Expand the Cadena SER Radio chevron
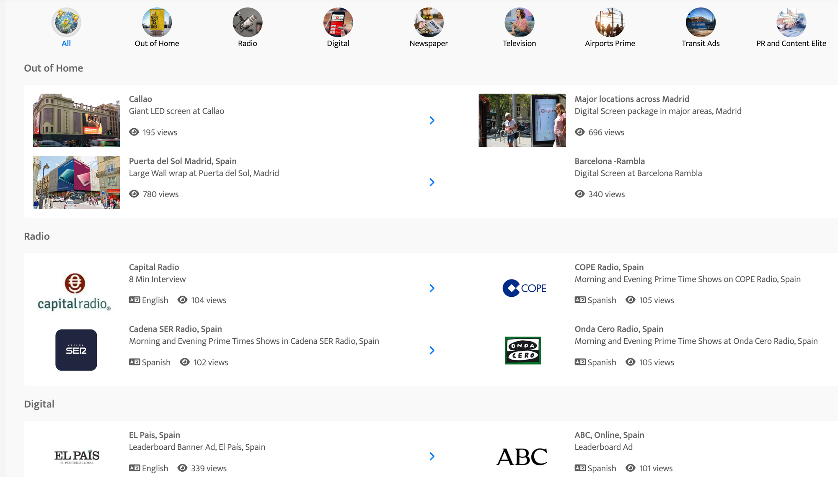This screenshot has width=838, height=477. [x=432, y=350]
